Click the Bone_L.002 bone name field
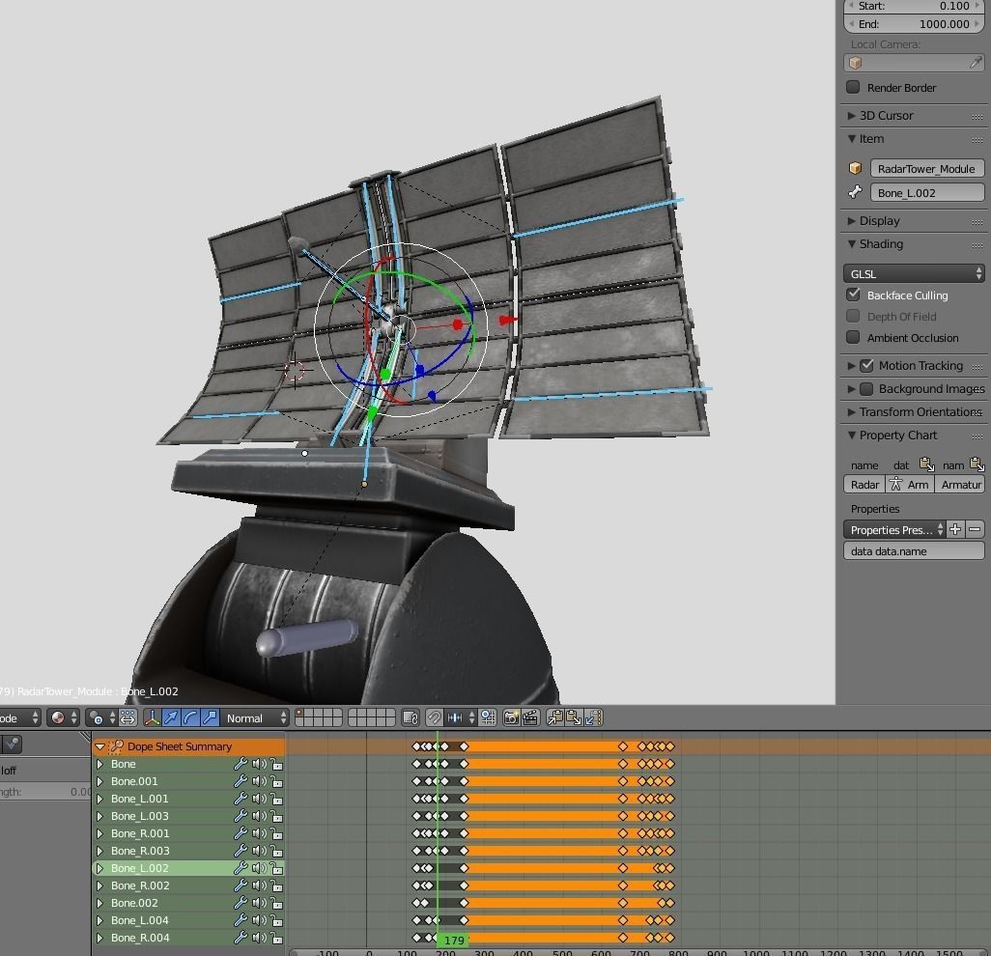This screenshot has height=956, width=991. 927,193
